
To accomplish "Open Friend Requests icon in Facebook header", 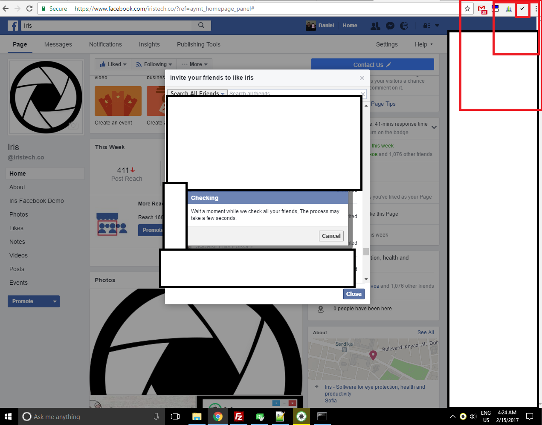I will click(x=375, y=26).
